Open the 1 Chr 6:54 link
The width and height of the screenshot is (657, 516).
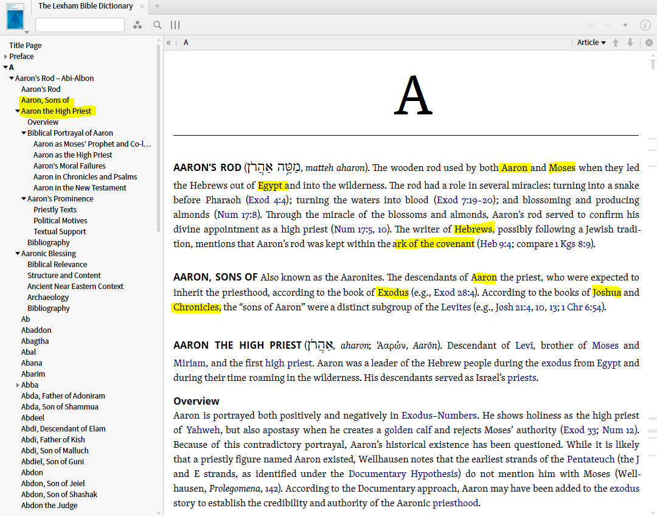(581, 307)
